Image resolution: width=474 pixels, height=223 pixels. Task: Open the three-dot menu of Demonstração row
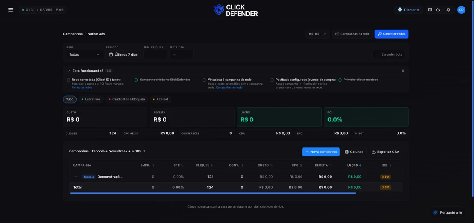point(77,177)
